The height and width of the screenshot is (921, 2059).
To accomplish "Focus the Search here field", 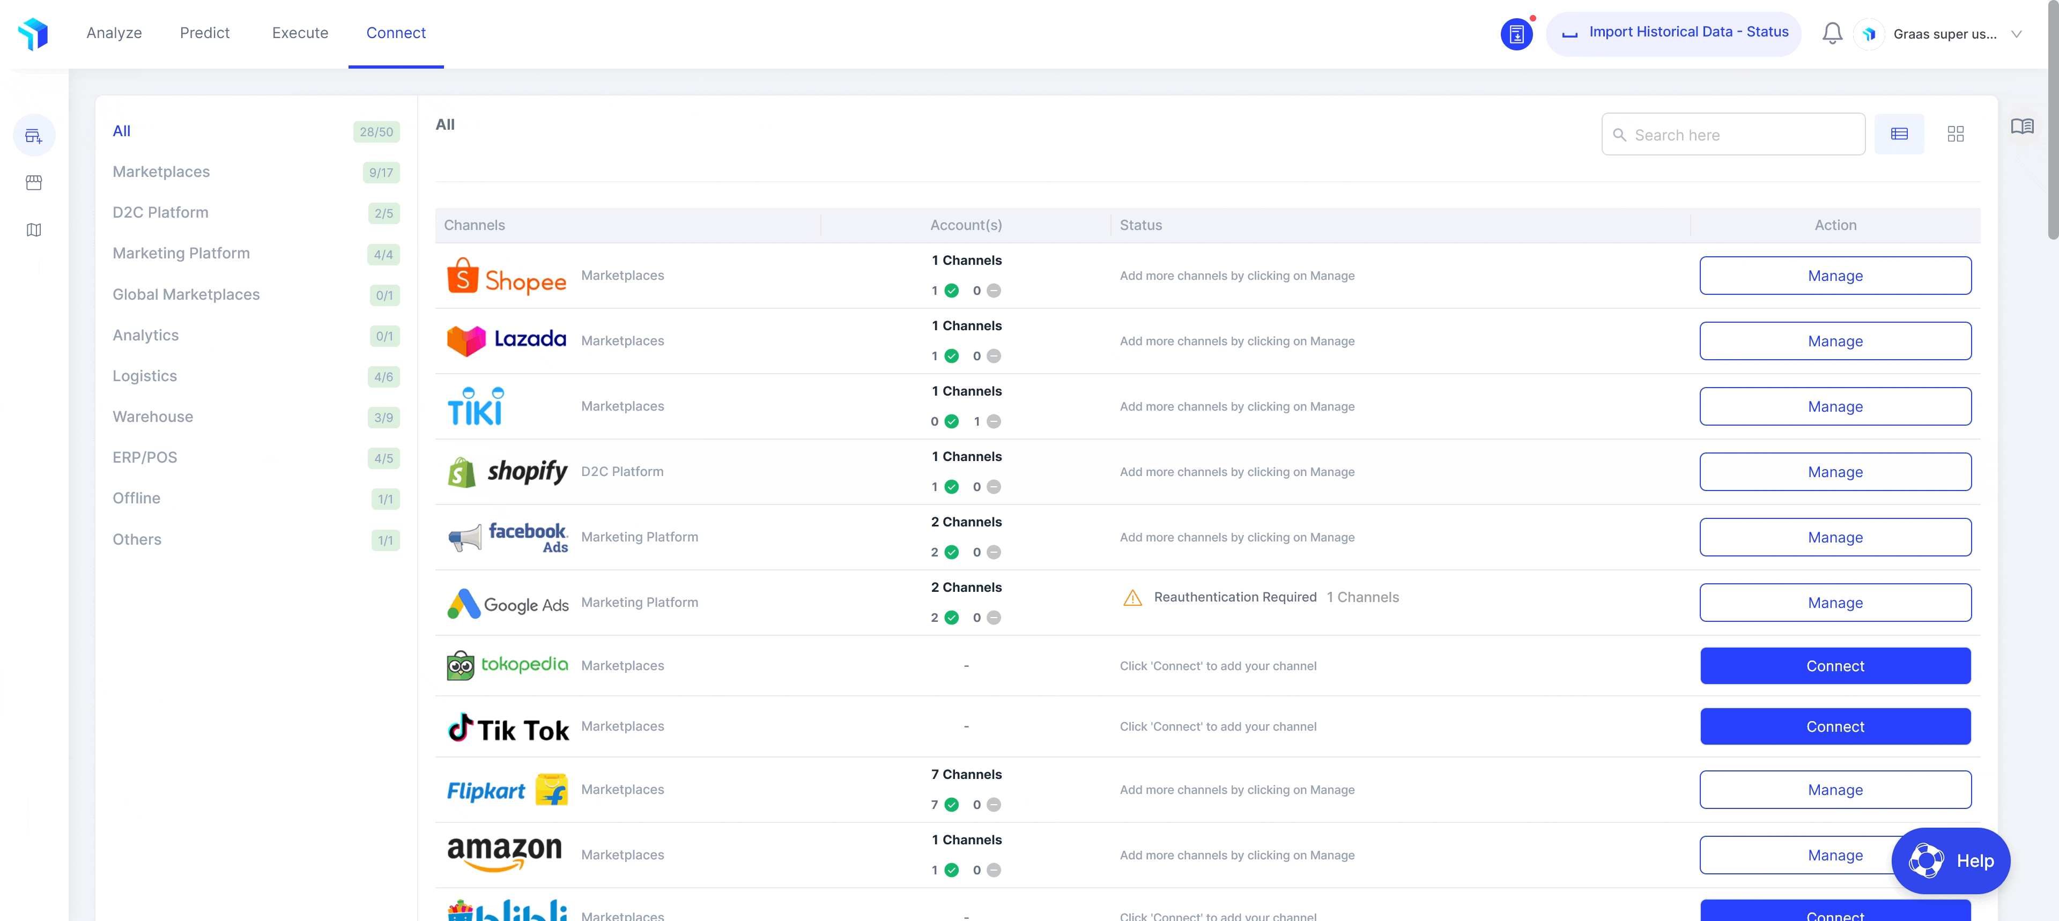I will 1733,135.
